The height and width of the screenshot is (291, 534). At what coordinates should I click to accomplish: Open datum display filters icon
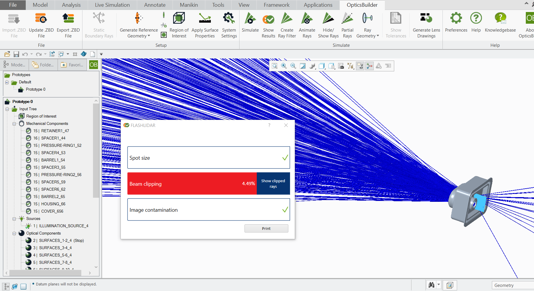pos(350,66)
